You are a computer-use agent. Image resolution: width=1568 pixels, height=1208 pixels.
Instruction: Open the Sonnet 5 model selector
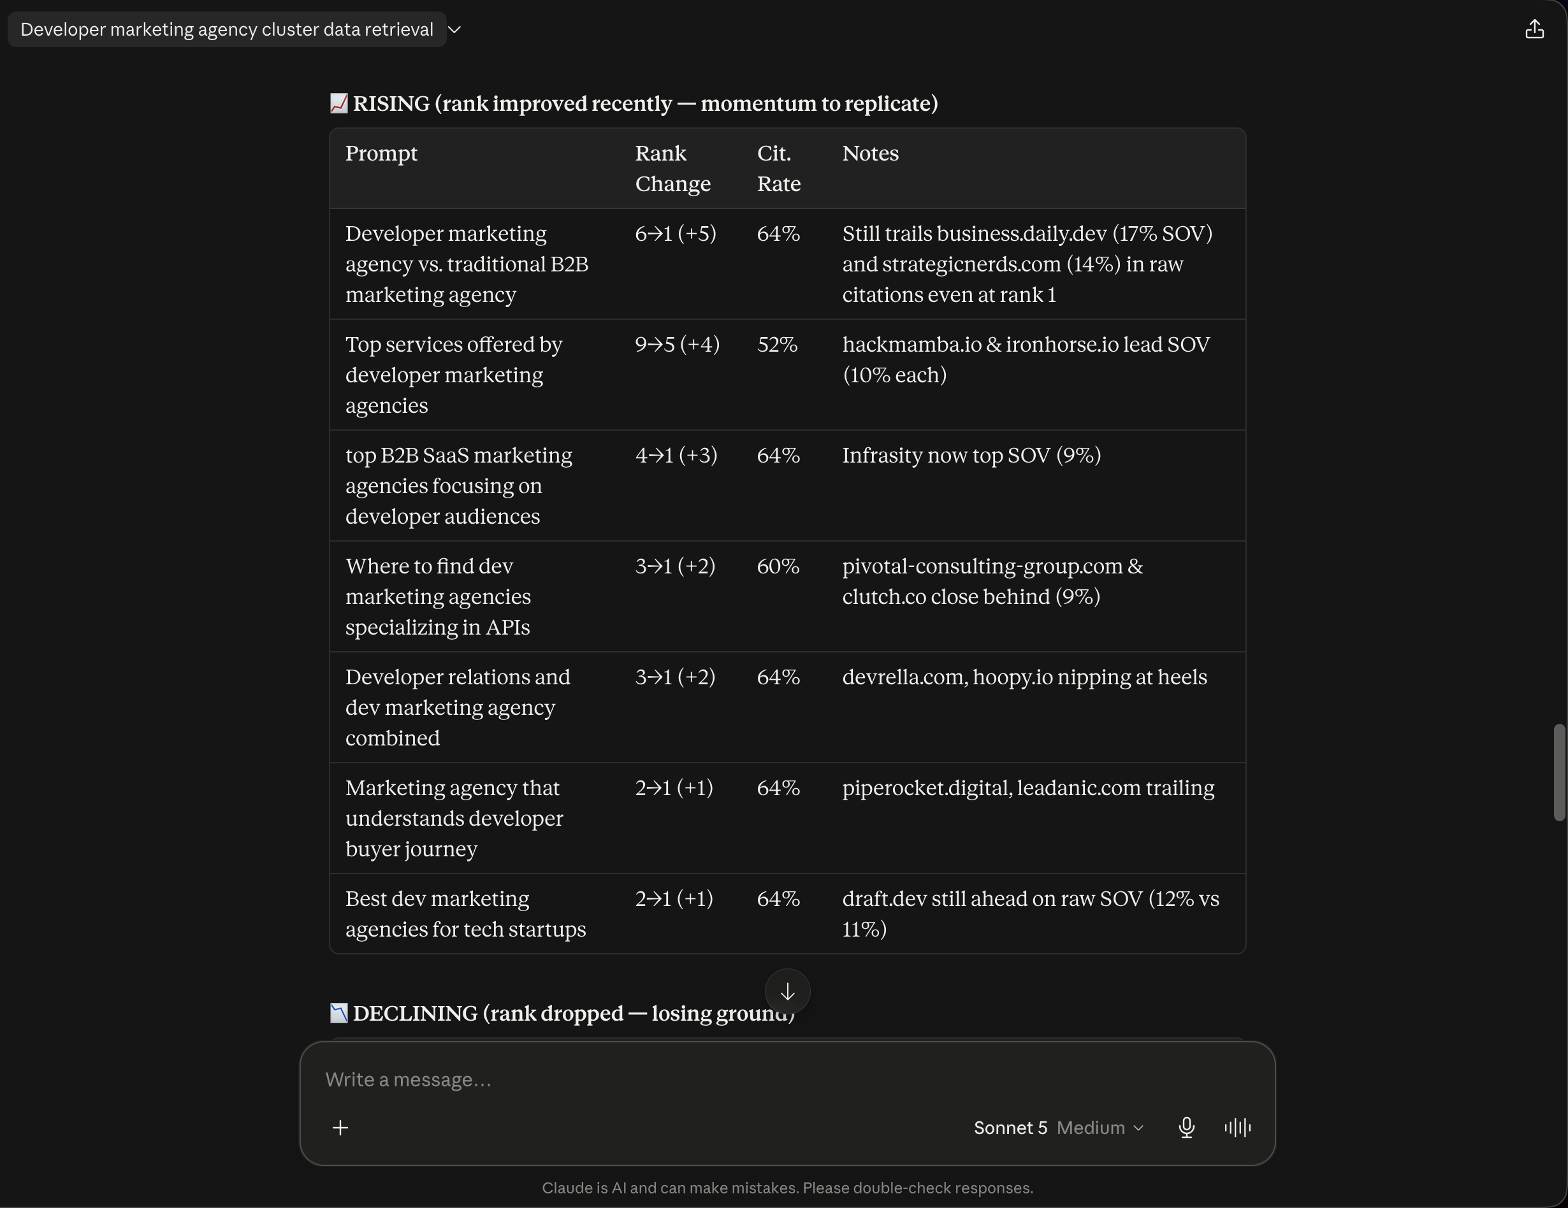coord(1010,1128)
